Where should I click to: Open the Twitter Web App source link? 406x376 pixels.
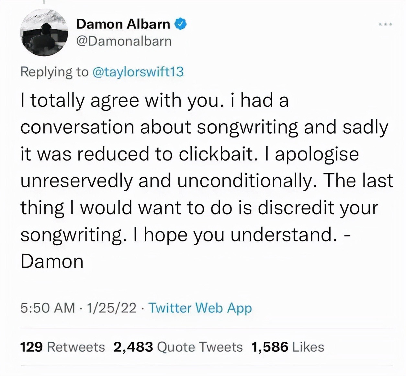click(x=200, y=308)
